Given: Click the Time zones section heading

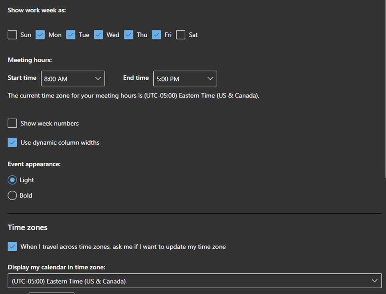Looking at the screenshot, I should (x=27, y=227).
